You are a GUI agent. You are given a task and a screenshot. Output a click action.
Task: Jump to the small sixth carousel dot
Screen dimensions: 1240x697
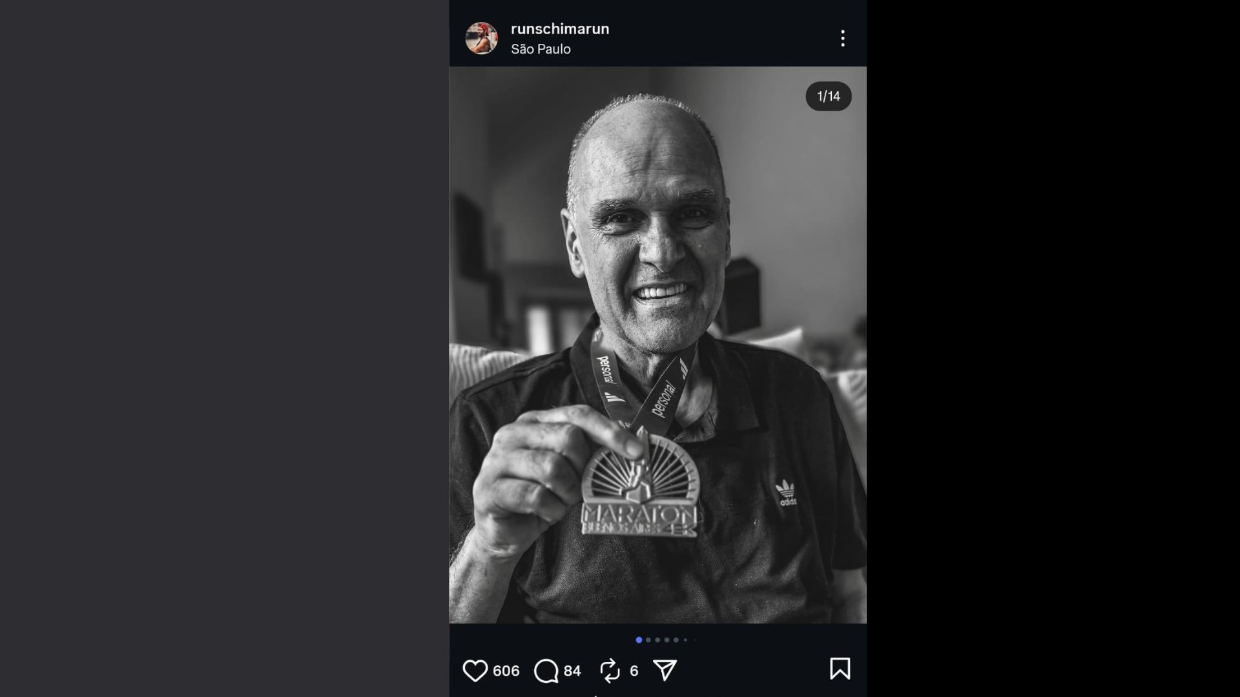coord(685,640)
